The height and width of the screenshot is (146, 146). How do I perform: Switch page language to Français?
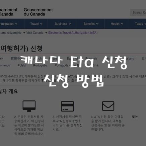pyautogui.click(x=91, y=58)
